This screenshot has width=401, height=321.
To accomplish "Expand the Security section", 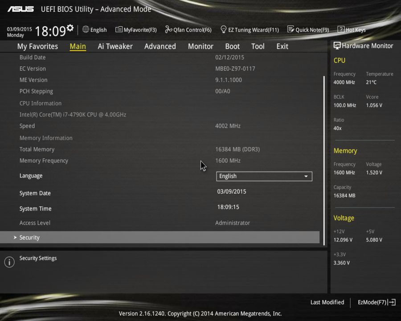I will [x=29, y=237].
